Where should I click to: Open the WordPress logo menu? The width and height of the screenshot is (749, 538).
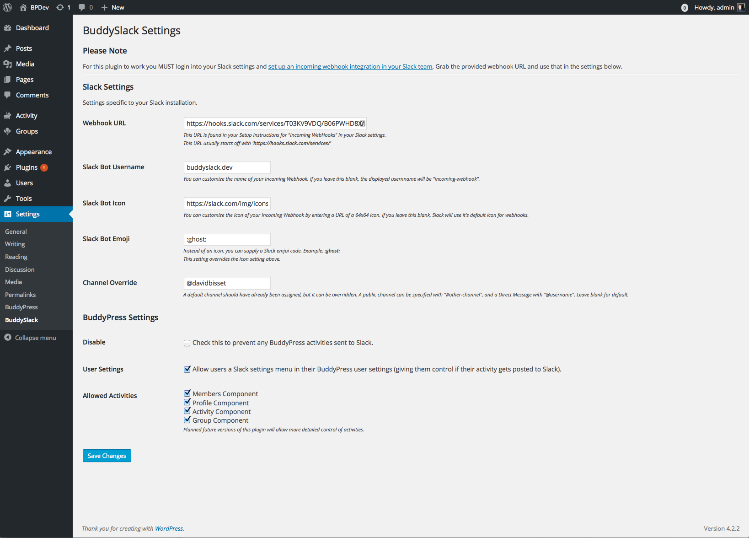click(7, 7)
